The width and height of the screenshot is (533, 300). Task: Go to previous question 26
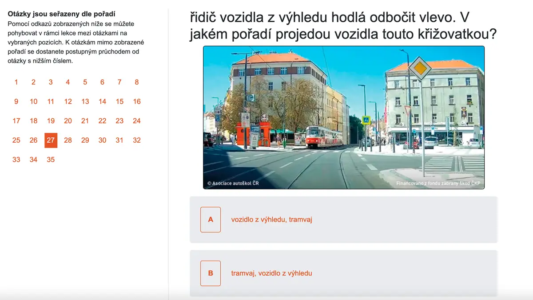point(34,140)
